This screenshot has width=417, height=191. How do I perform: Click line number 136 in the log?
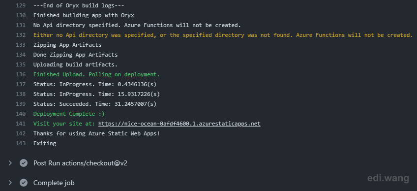(x=21, y=75)
